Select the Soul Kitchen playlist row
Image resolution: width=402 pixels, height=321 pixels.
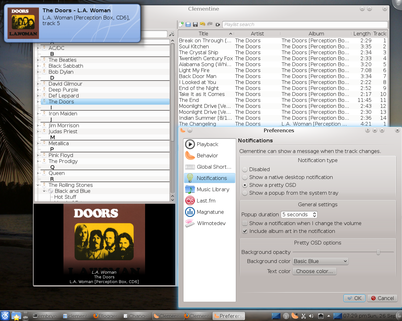coord(282,46)
